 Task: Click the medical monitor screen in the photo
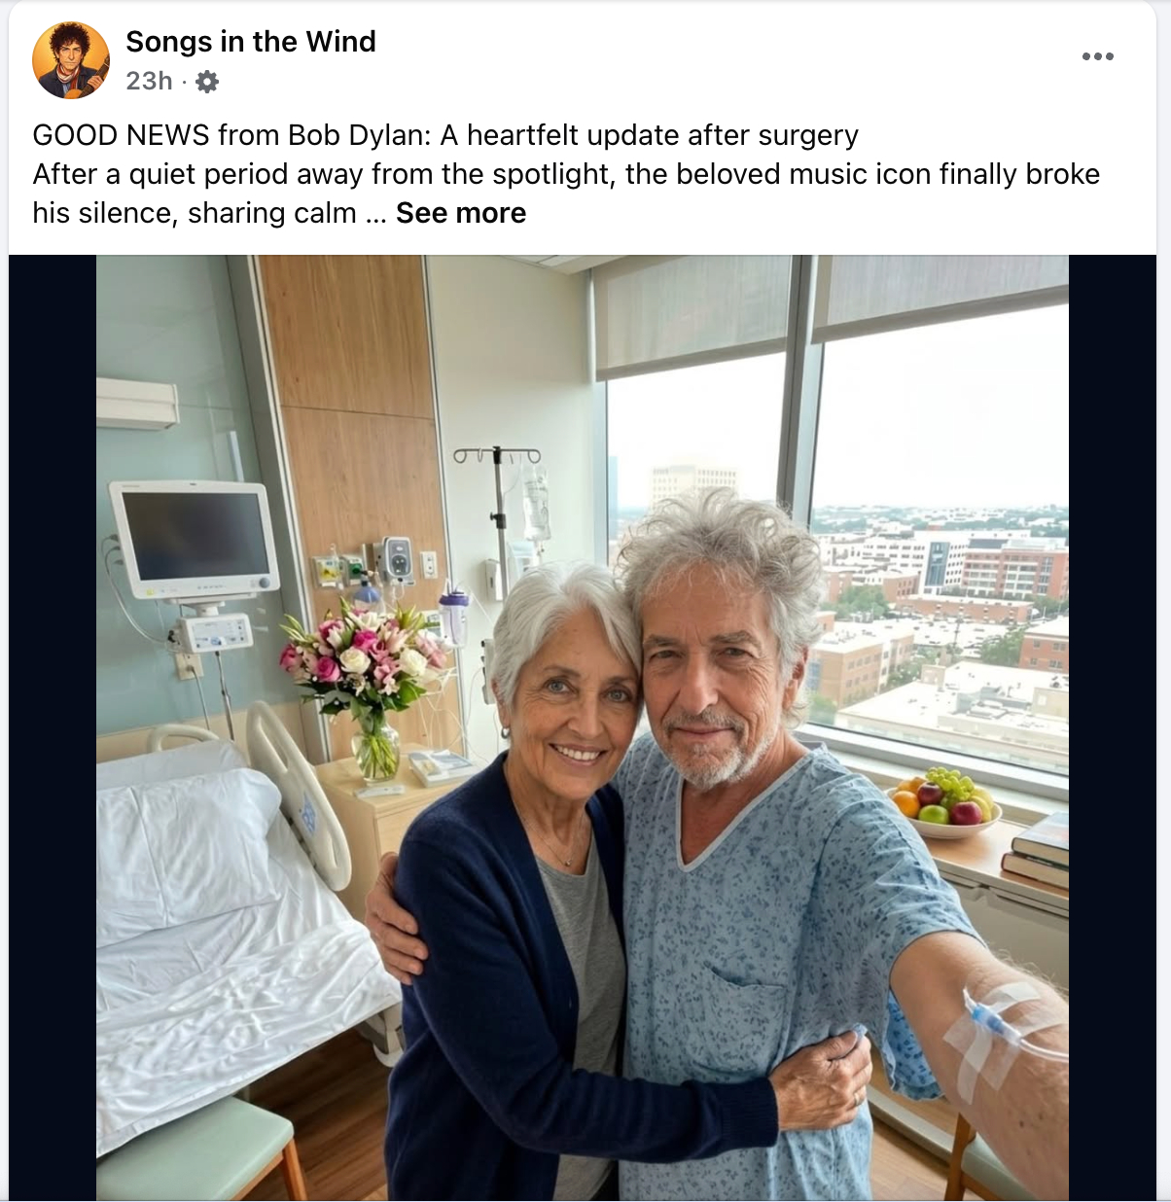(195, 536)
